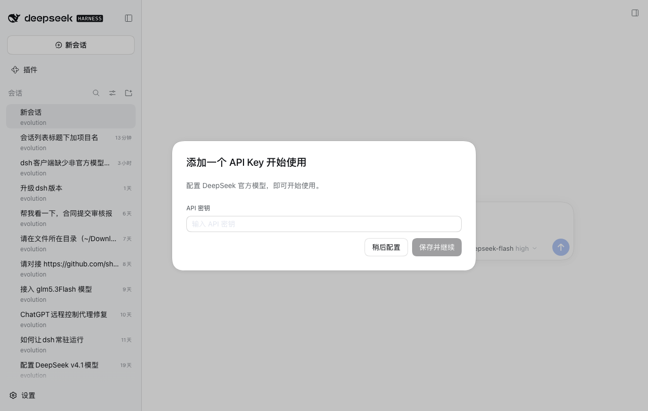
Task: Click the settings gear icon
Action: pos(13,395)
